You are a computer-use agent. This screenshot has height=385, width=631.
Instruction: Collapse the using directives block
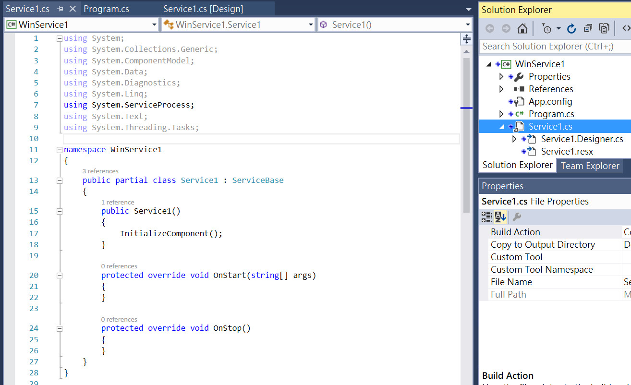[60, 38]
